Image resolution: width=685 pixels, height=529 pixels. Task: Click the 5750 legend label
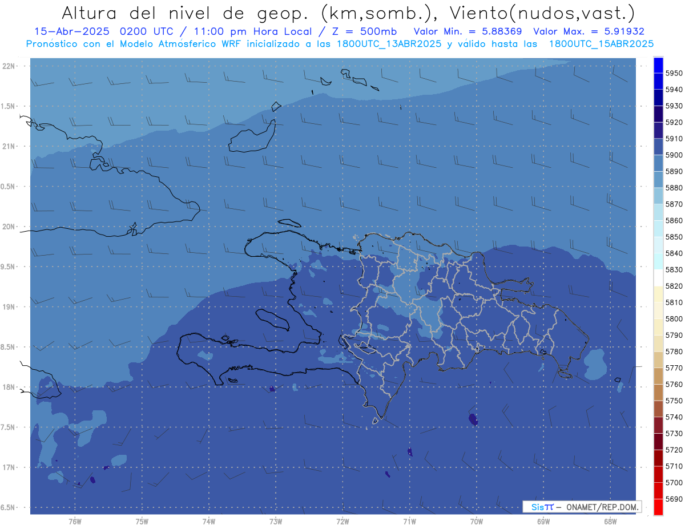(x=674, y=400)
